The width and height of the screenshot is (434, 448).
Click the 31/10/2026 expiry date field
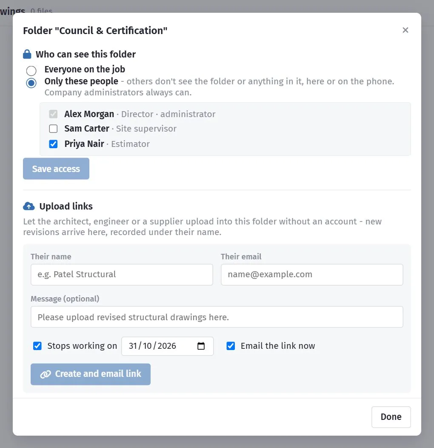click(x=167, y=346)
